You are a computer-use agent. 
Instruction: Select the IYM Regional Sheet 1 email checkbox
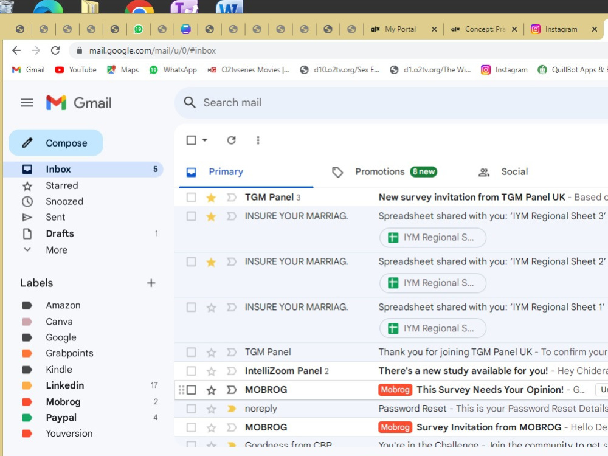(x=191, y=308)
